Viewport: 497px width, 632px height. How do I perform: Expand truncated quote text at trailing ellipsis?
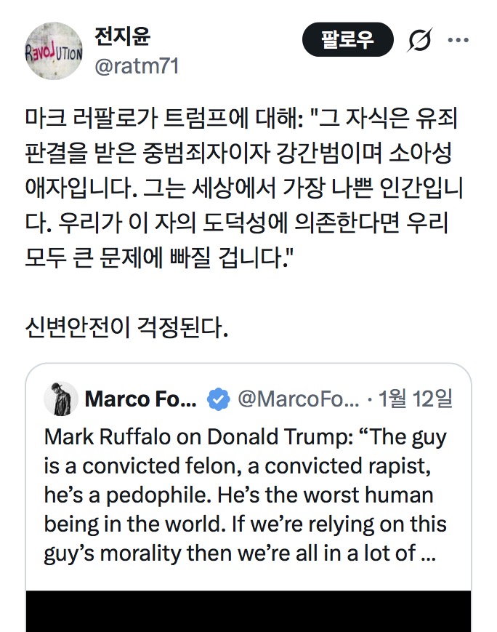coord(428,553)
